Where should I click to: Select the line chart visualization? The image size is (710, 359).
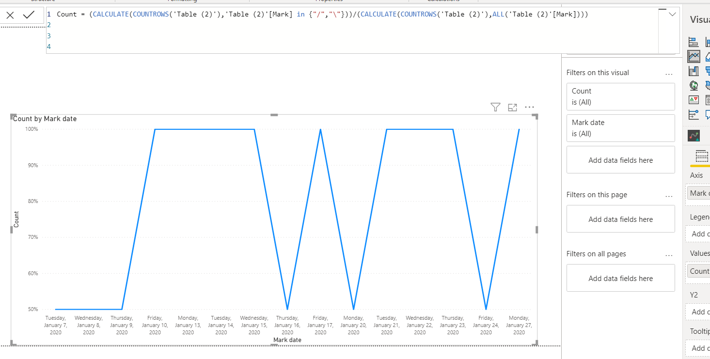pos(694,57)
